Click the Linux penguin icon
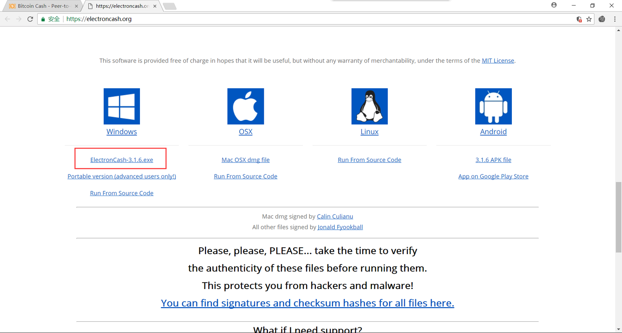The width and height of the screenshot is (622, 333). pos(370,106)
